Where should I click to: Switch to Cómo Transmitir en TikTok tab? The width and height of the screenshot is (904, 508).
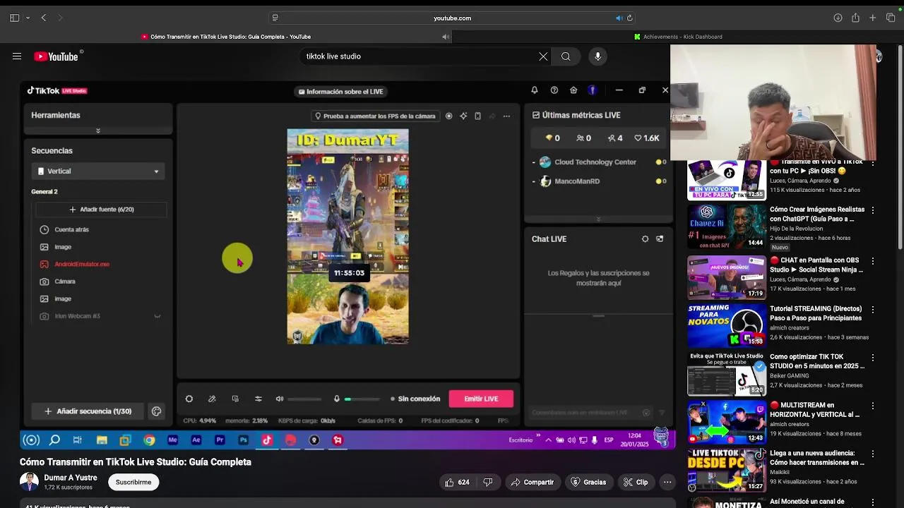[226, 37]
